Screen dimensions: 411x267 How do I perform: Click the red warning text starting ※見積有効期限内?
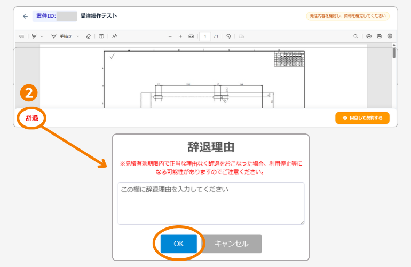[x=211, y=168]
